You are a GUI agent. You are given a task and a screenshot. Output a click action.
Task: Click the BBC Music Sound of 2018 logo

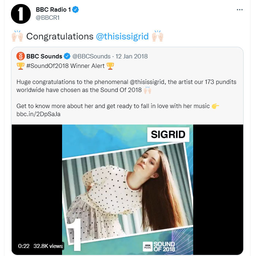point(159,247)
